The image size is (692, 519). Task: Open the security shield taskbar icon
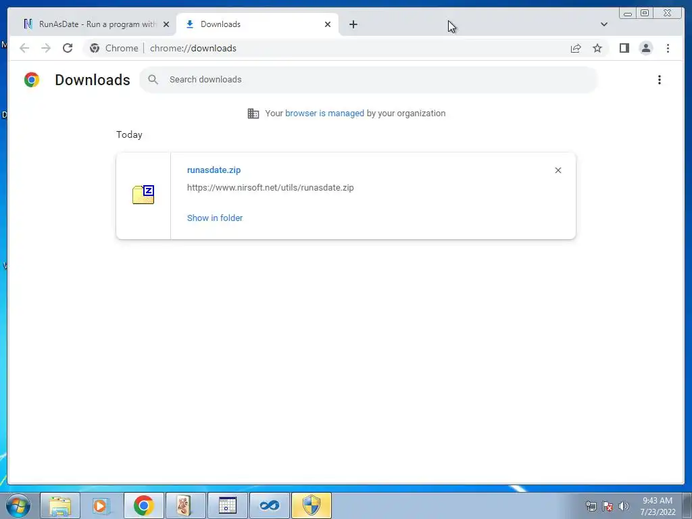pos(311,505)
